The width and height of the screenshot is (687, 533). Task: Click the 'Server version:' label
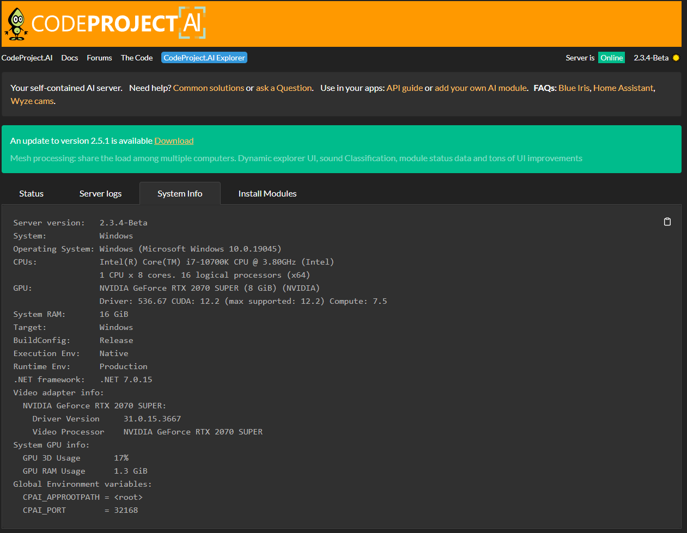(x=49, y=223)
